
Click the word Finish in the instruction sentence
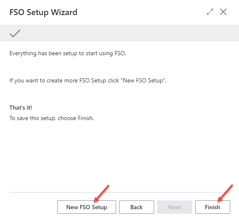click(86, 118)
